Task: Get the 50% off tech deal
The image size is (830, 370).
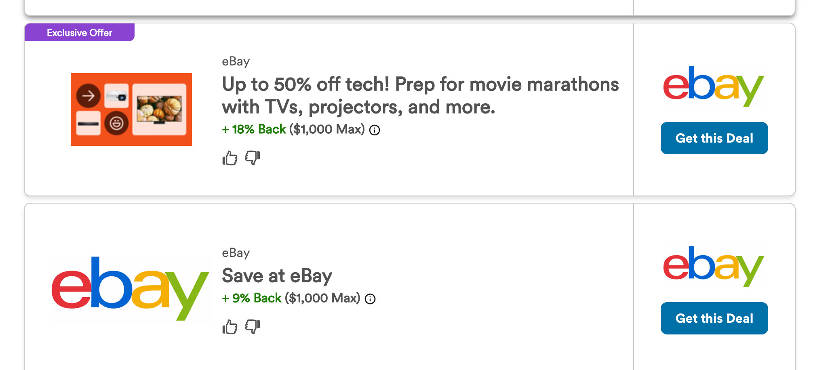Action: coord(714,138)
